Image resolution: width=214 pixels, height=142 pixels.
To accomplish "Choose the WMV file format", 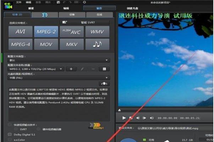I will pyautogui.click(x=98, y=32).
